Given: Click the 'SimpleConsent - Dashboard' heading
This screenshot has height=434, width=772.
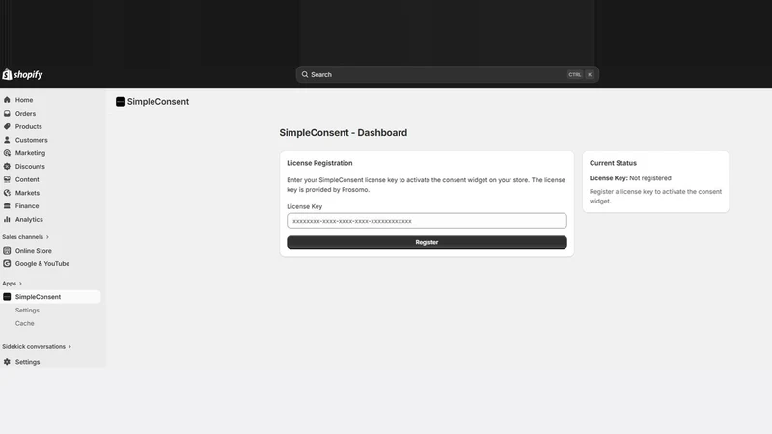Looking at the screenshot, I should [x=344, y=133].
